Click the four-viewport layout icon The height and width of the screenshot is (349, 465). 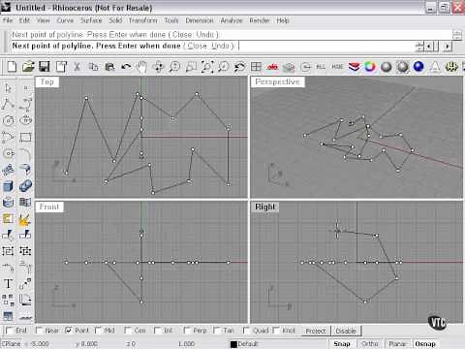click(256, 67)
